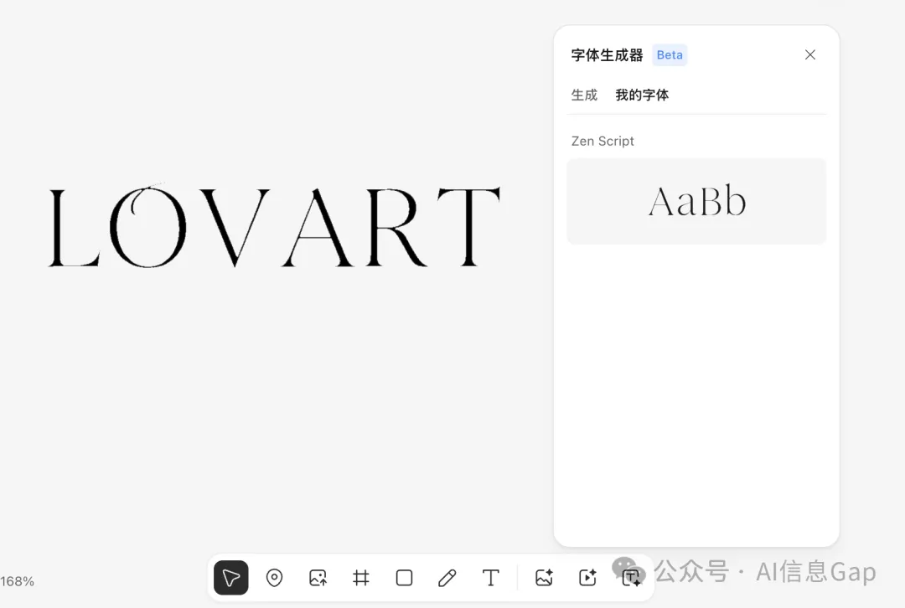Viewport: 905px width, 608px height.
Task: Close the 字体生成器 panel
Action: (x=809, y=55)
